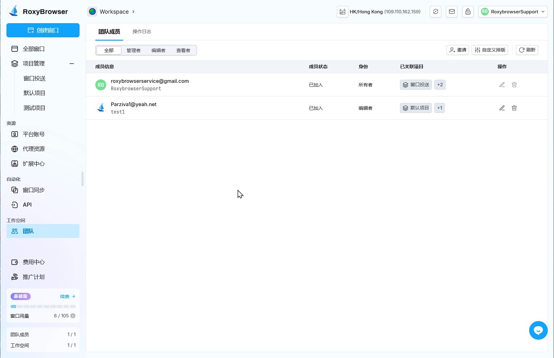Screen dimensions: 554x358
Task: Click the 邀请 invite button
Action: (x=458, y=50)
